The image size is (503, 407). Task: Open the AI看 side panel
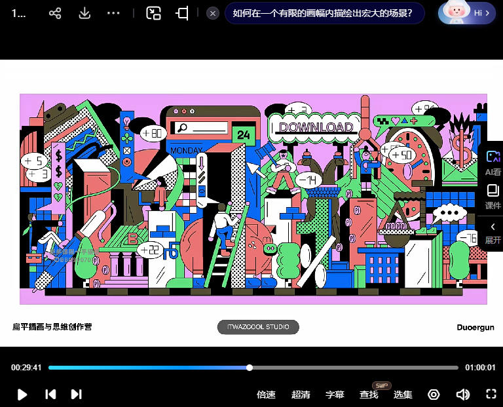point(493,162)
